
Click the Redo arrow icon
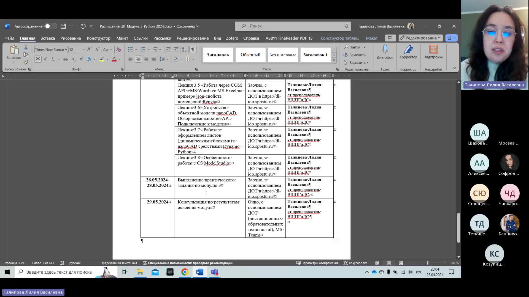coord(83,26)
